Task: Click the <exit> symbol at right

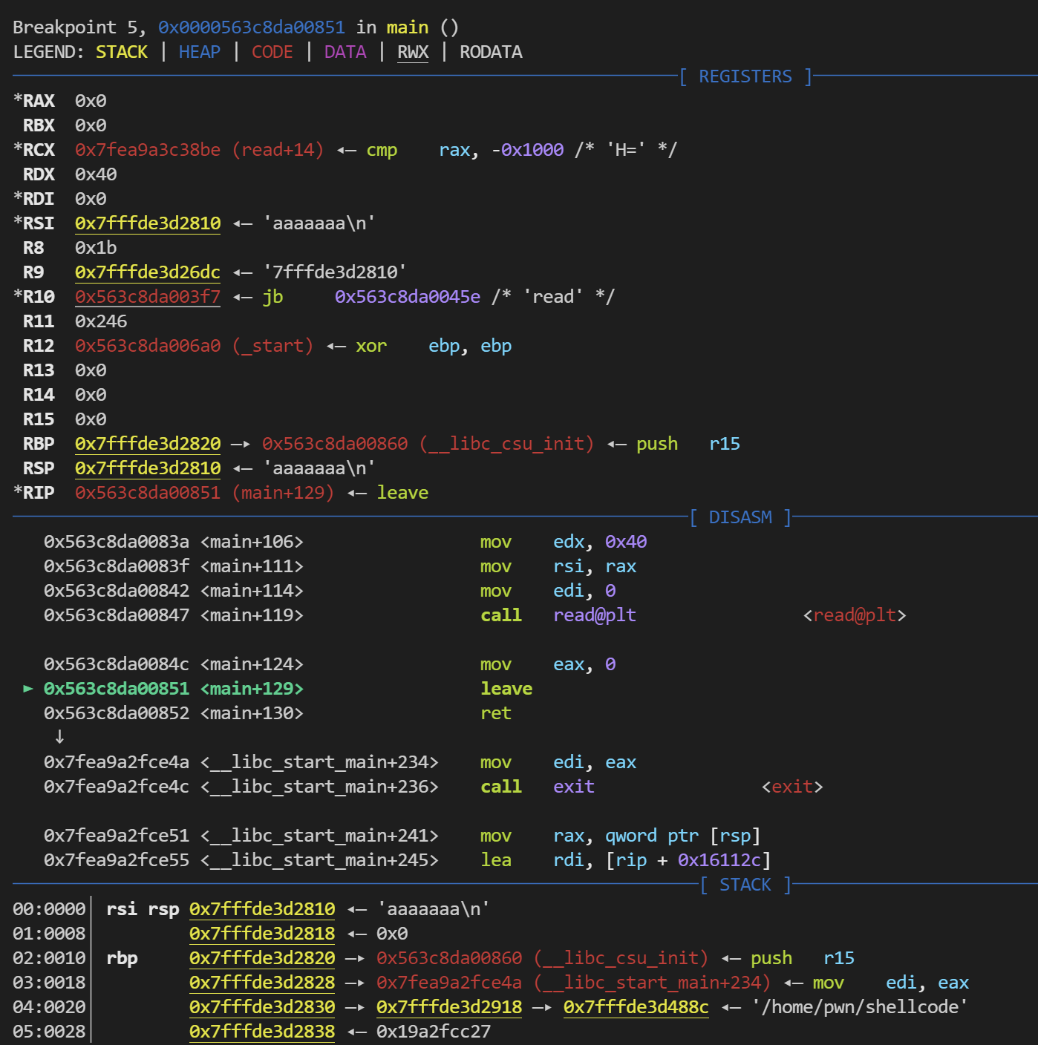Action: point(792,787)
